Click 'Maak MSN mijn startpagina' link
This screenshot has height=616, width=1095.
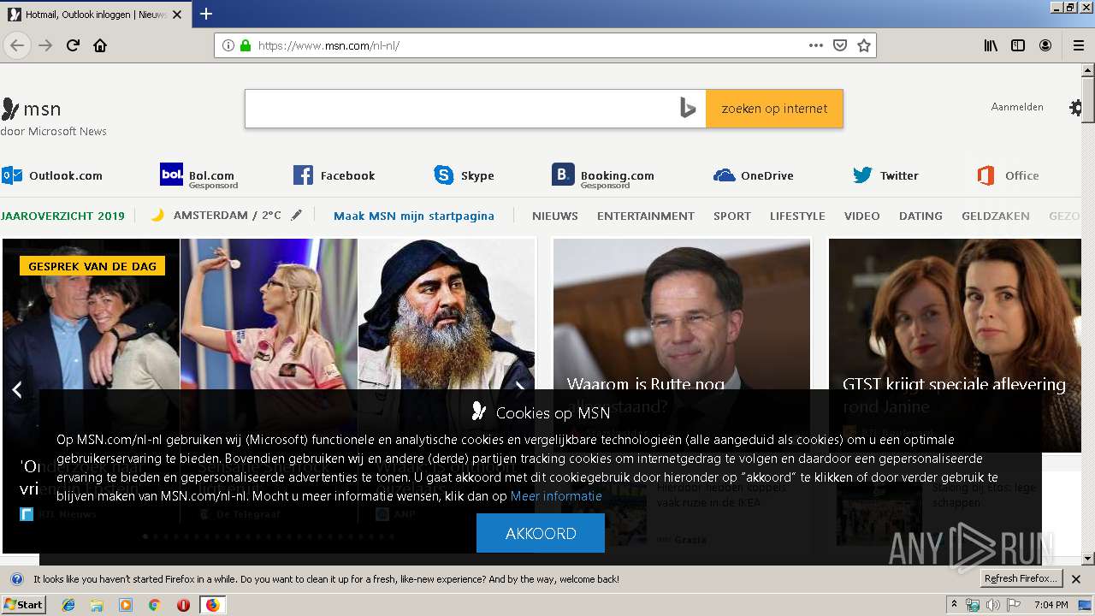click(414, 216)
